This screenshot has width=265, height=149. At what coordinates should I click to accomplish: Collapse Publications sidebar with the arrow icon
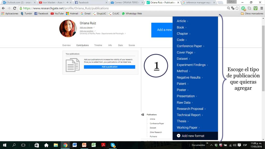tap(143, 115)
